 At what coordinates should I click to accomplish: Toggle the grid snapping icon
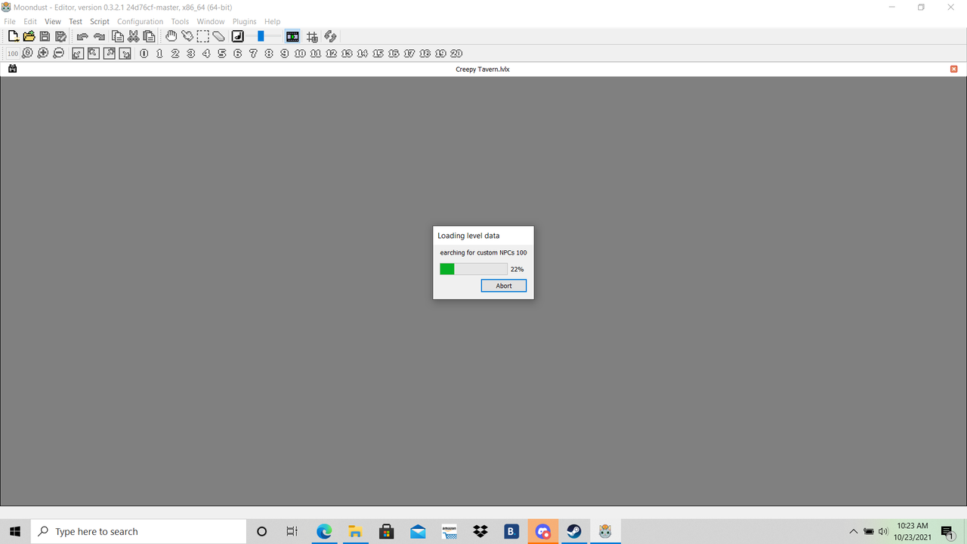(312, 36)
